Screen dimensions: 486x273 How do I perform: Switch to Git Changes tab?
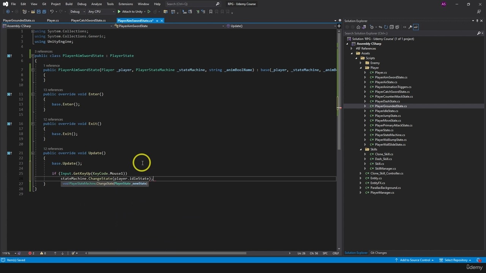[x=379, y=253]
